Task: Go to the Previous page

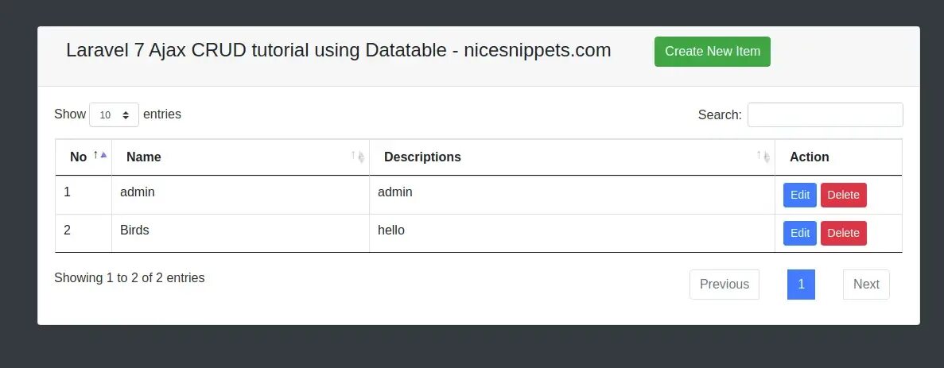Action: (724, 285)
